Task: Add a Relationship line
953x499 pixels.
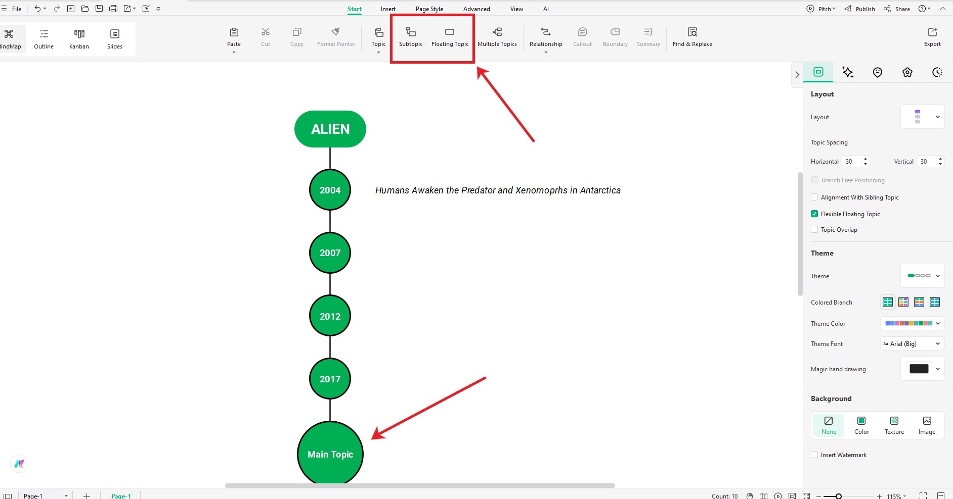Action: click(x=546, y=37)
